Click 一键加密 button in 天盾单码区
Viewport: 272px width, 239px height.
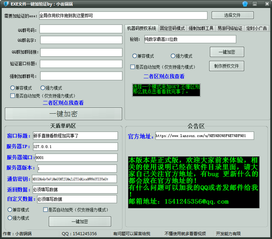pyautogui.click(x=80, y=221)
